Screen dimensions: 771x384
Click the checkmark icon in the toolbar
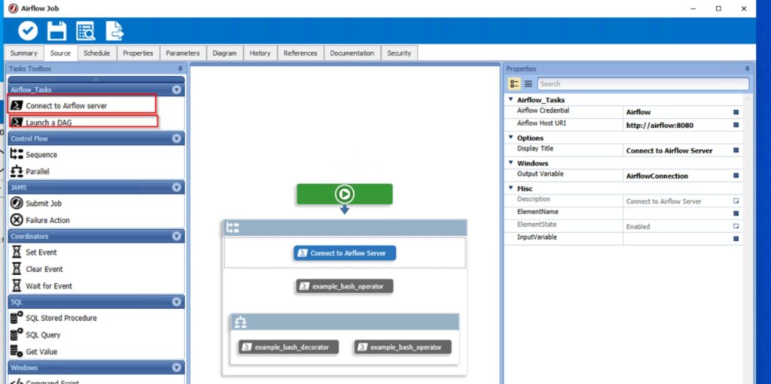pos(28,31)
